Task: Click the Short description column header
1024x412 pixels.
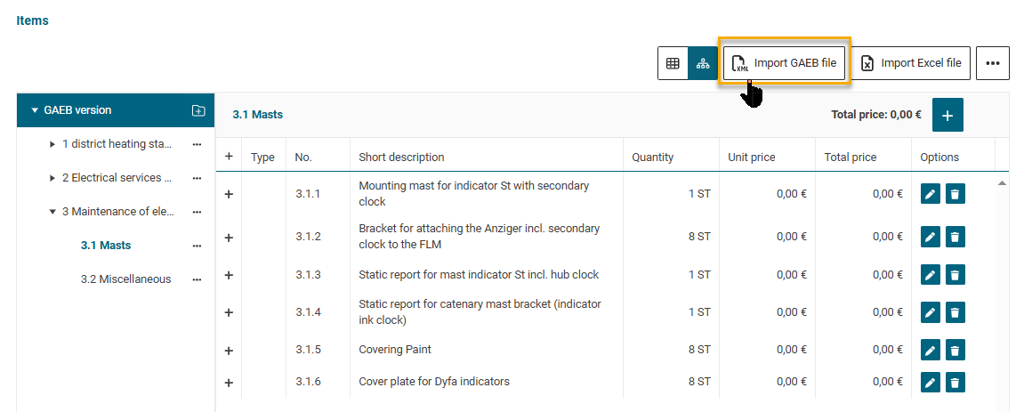Action: pos(401,158)
